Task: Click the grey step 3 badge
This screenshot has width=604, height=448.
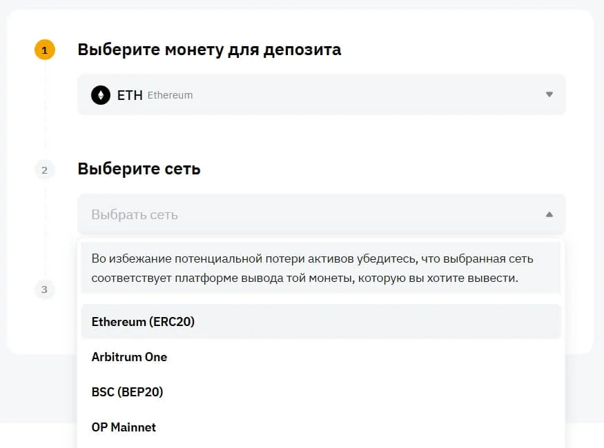Action: click(44, 289)
